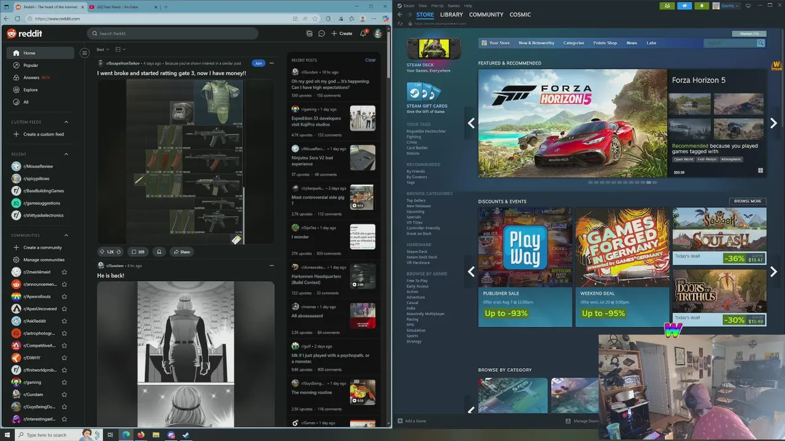This screenshot has width=785, height=441.
Task: Collapse the Custom Feeds section
Action: [x=66, y=122]
